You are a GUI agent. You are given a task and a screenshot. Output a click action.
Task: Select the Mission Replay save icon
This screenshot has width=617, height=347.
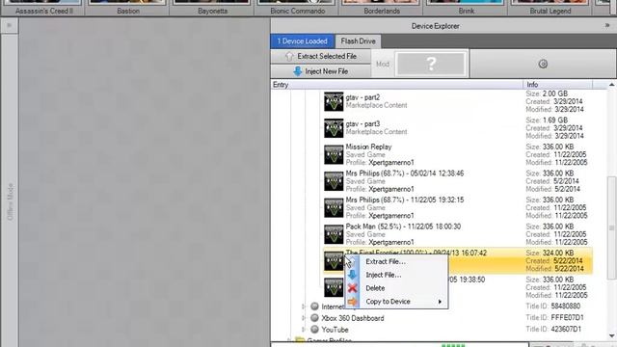(334, 154)
